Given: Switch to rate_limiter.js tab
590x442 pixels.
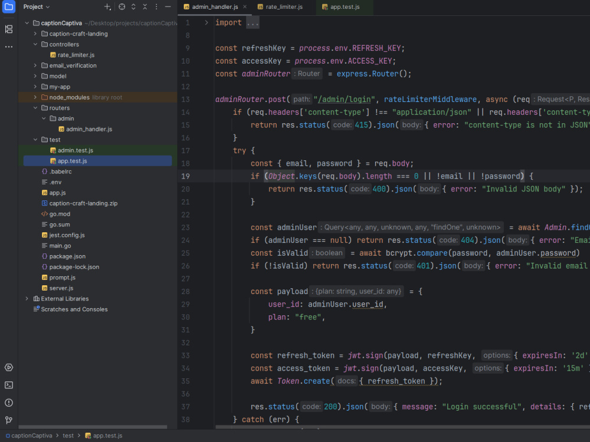Looking at the screenshot, I should pyautogui.click(x=284, y=6).
